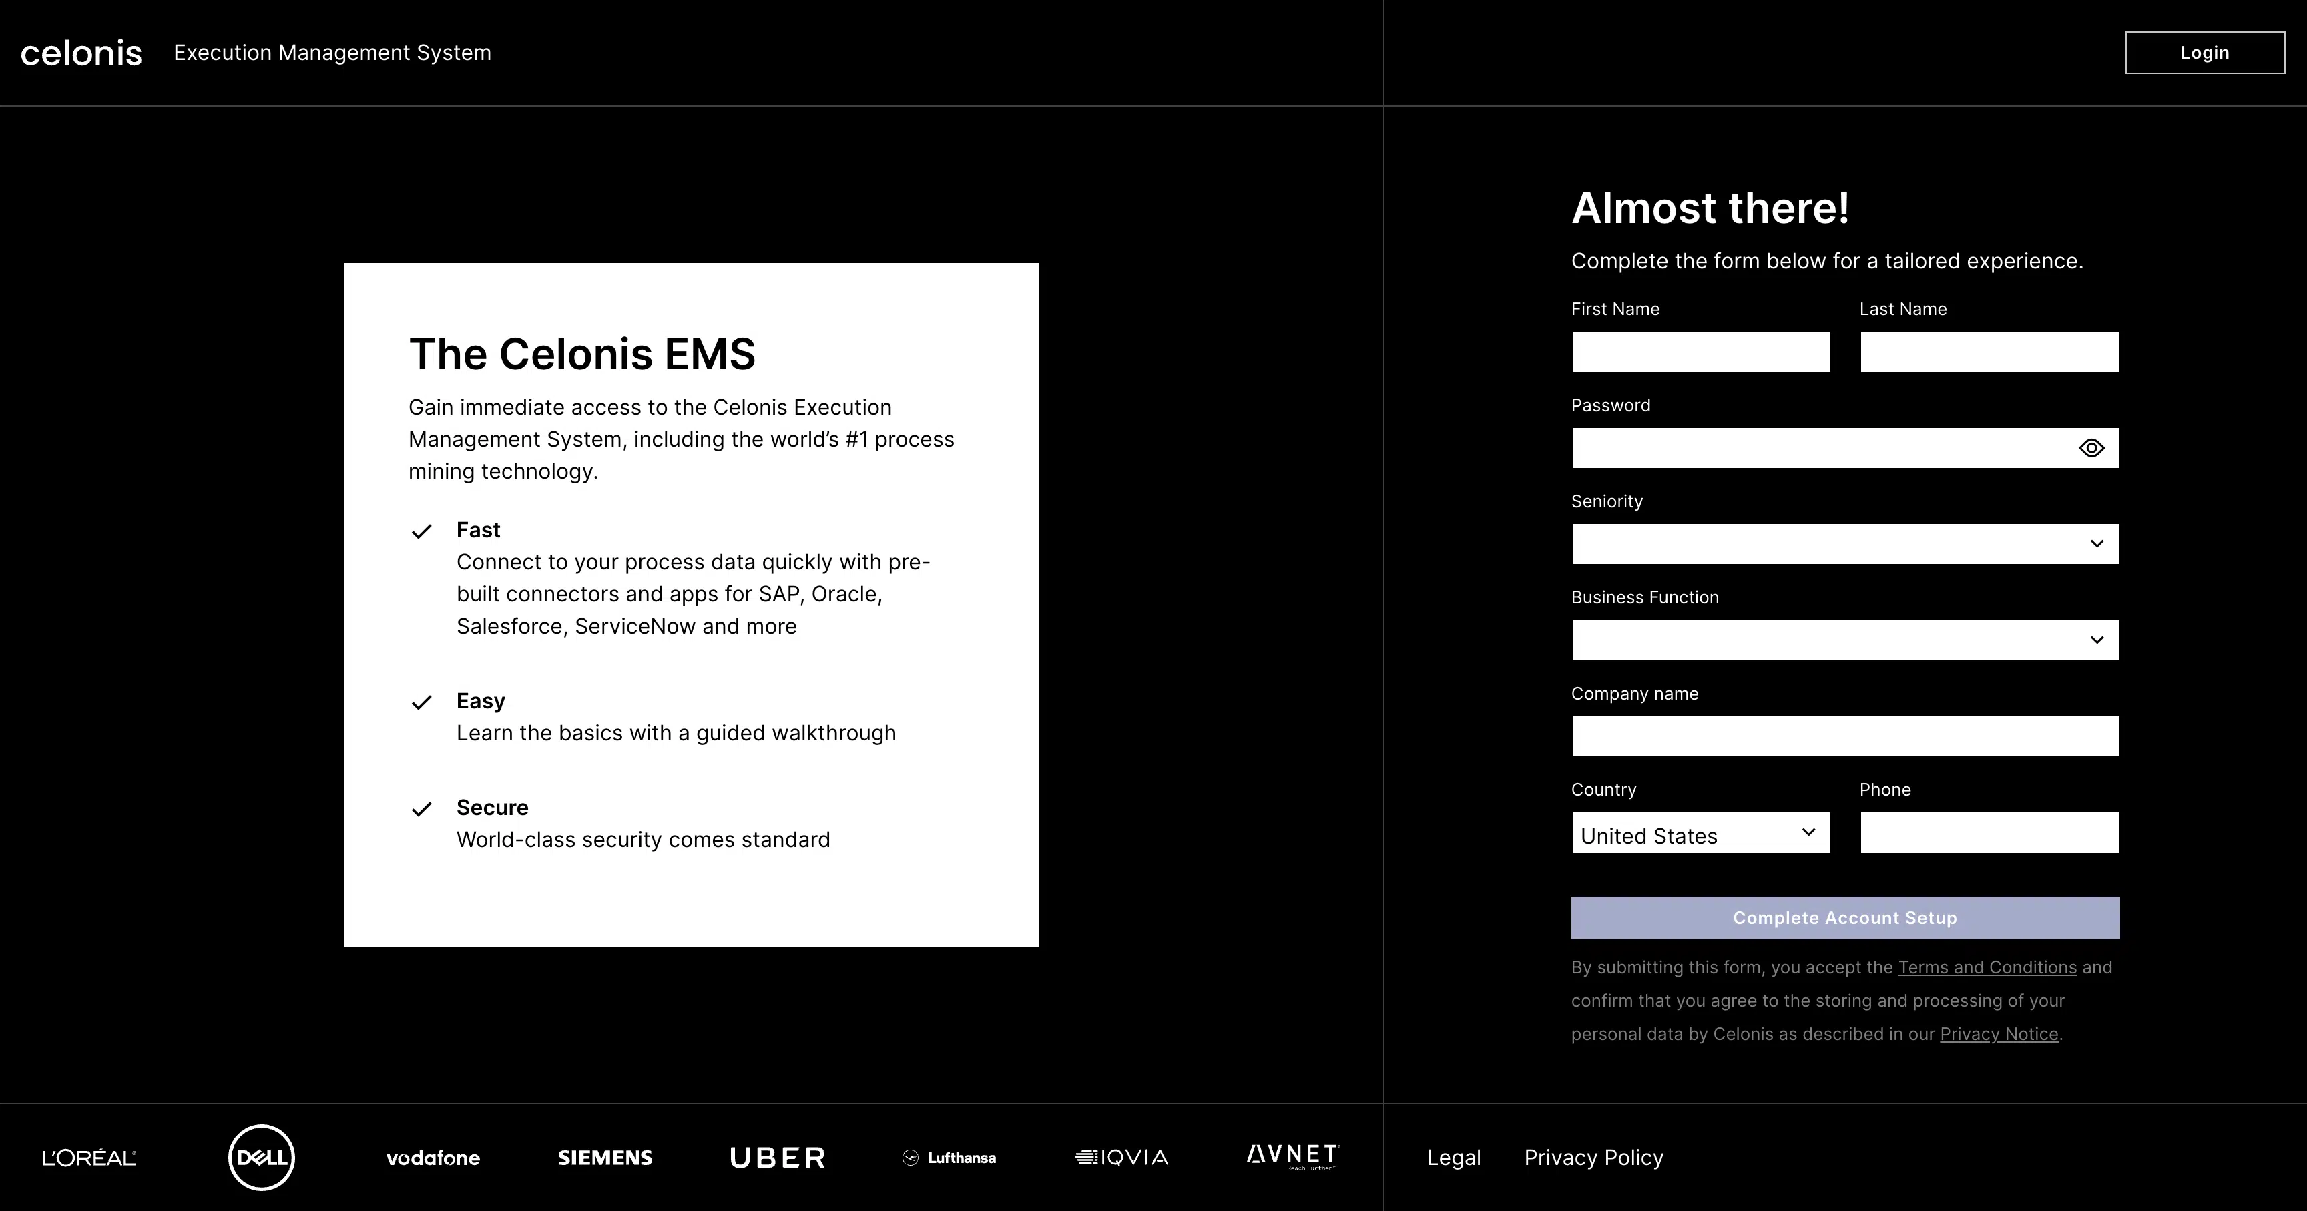This screenshot has height=1211, width=2307.
Task: Click the Siemens logo
Action: pyautogui.click(x=605, y=1157)
